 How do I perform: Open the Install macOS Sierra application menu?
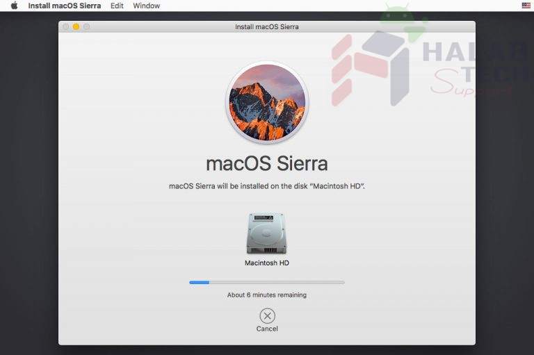click(65, 6)
